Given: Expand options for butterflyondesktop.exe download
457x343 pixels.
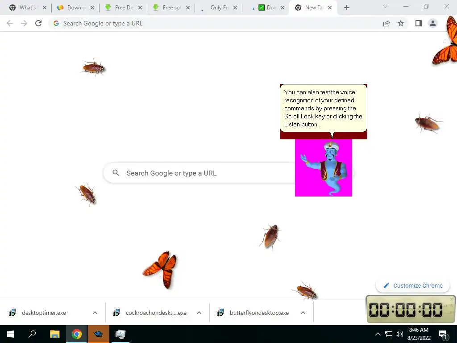Looking at the screenshot, I should click(303, 313).
